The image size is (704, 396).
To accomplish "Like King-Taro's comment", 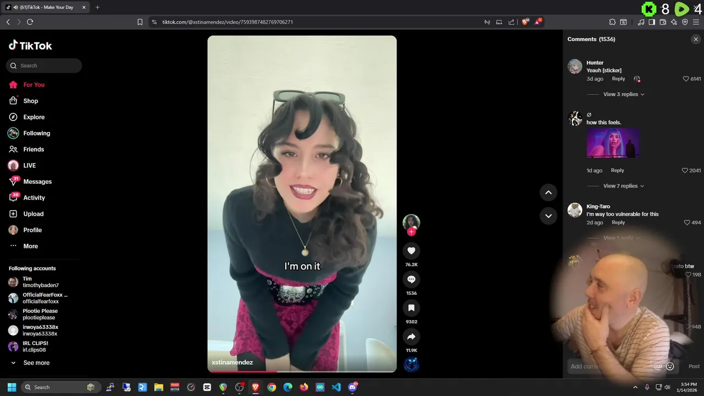I will point(687,223).
